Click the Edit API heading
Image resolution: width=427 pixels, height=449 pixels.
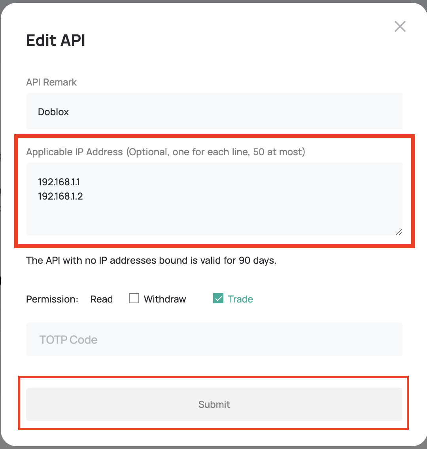pos(56,40)
